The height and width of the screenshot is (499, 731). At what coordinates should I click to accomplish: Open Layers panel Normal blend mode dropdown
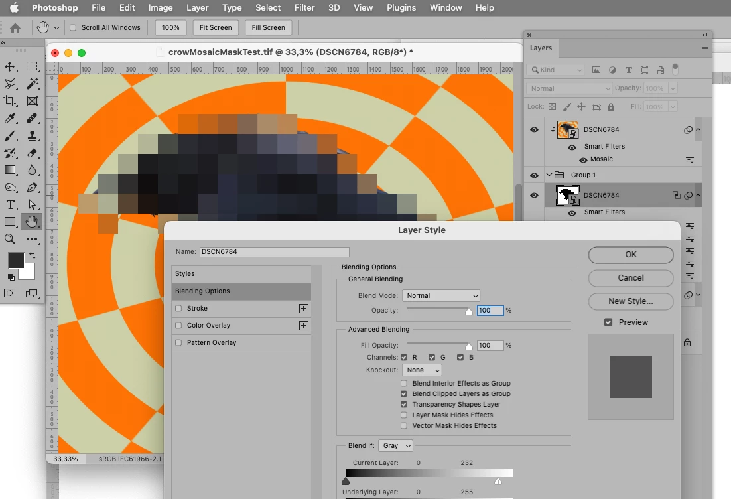(568, 88)
